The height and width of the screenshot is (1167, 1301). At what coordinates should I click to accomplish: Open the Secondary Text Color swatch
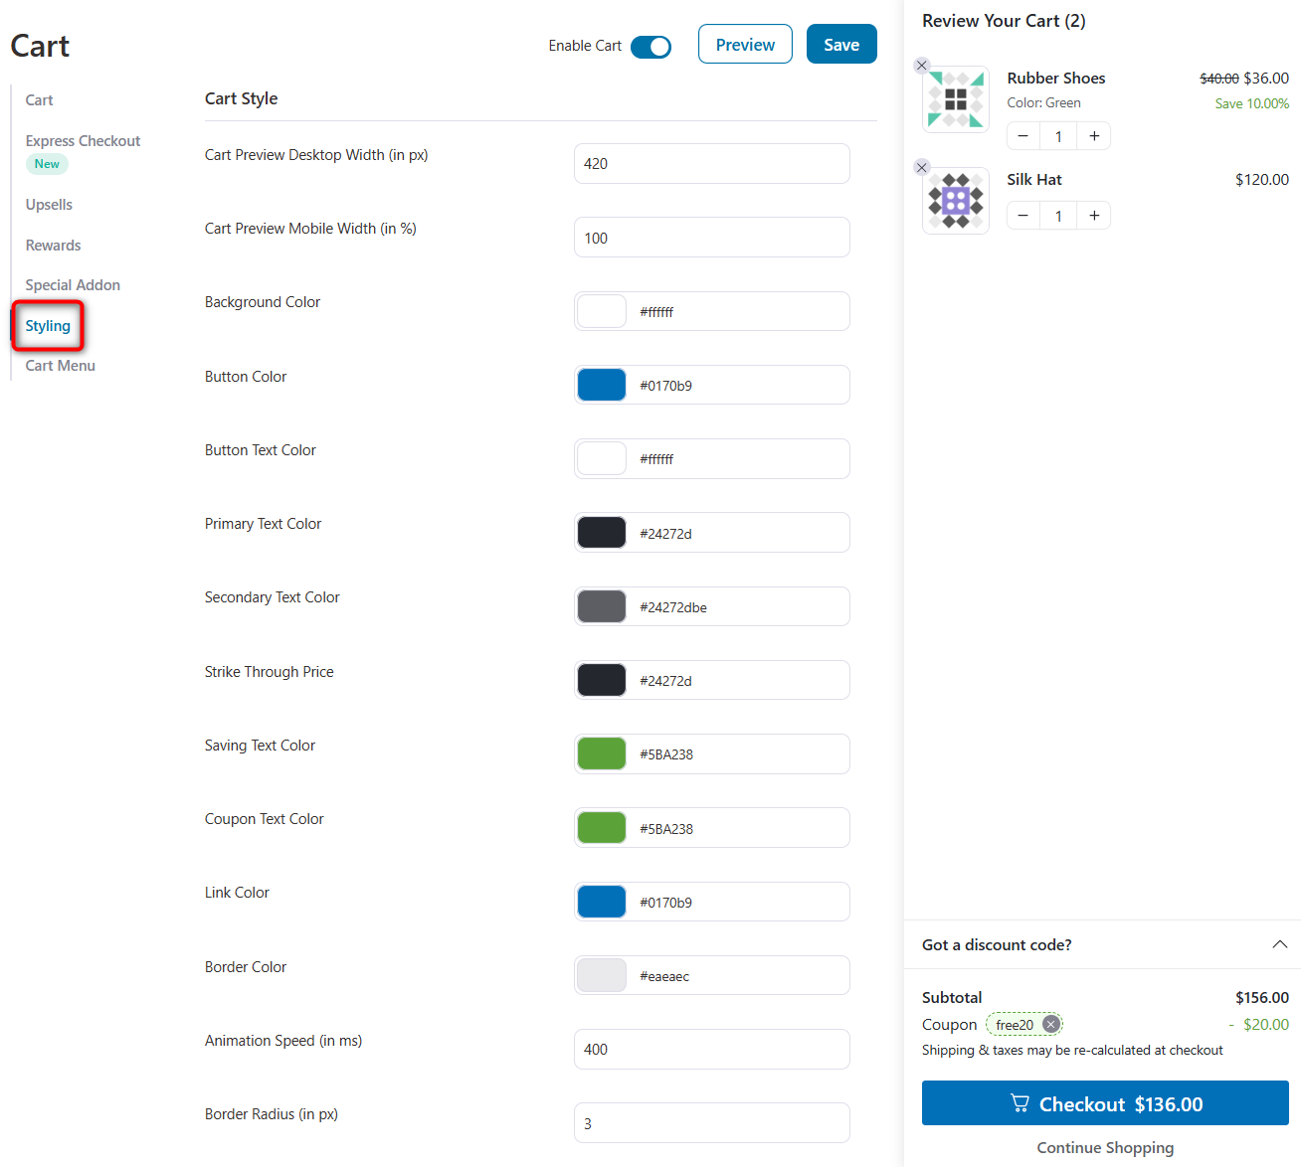click(602, 606)
